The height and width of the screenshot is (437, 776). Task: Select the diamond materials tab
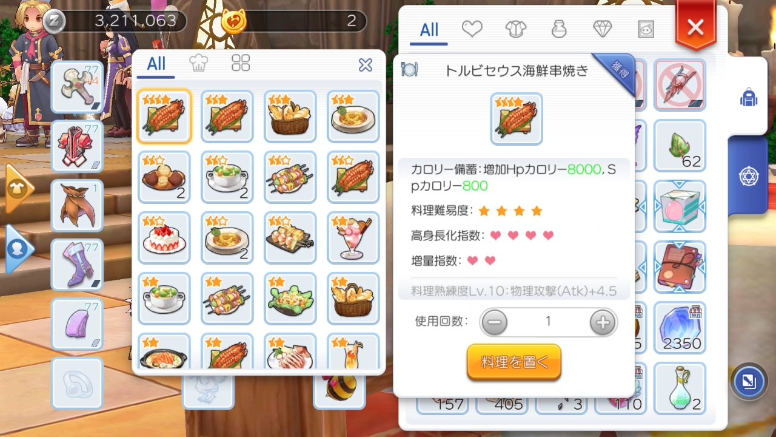pyautogui.click(x=602, y=29)
